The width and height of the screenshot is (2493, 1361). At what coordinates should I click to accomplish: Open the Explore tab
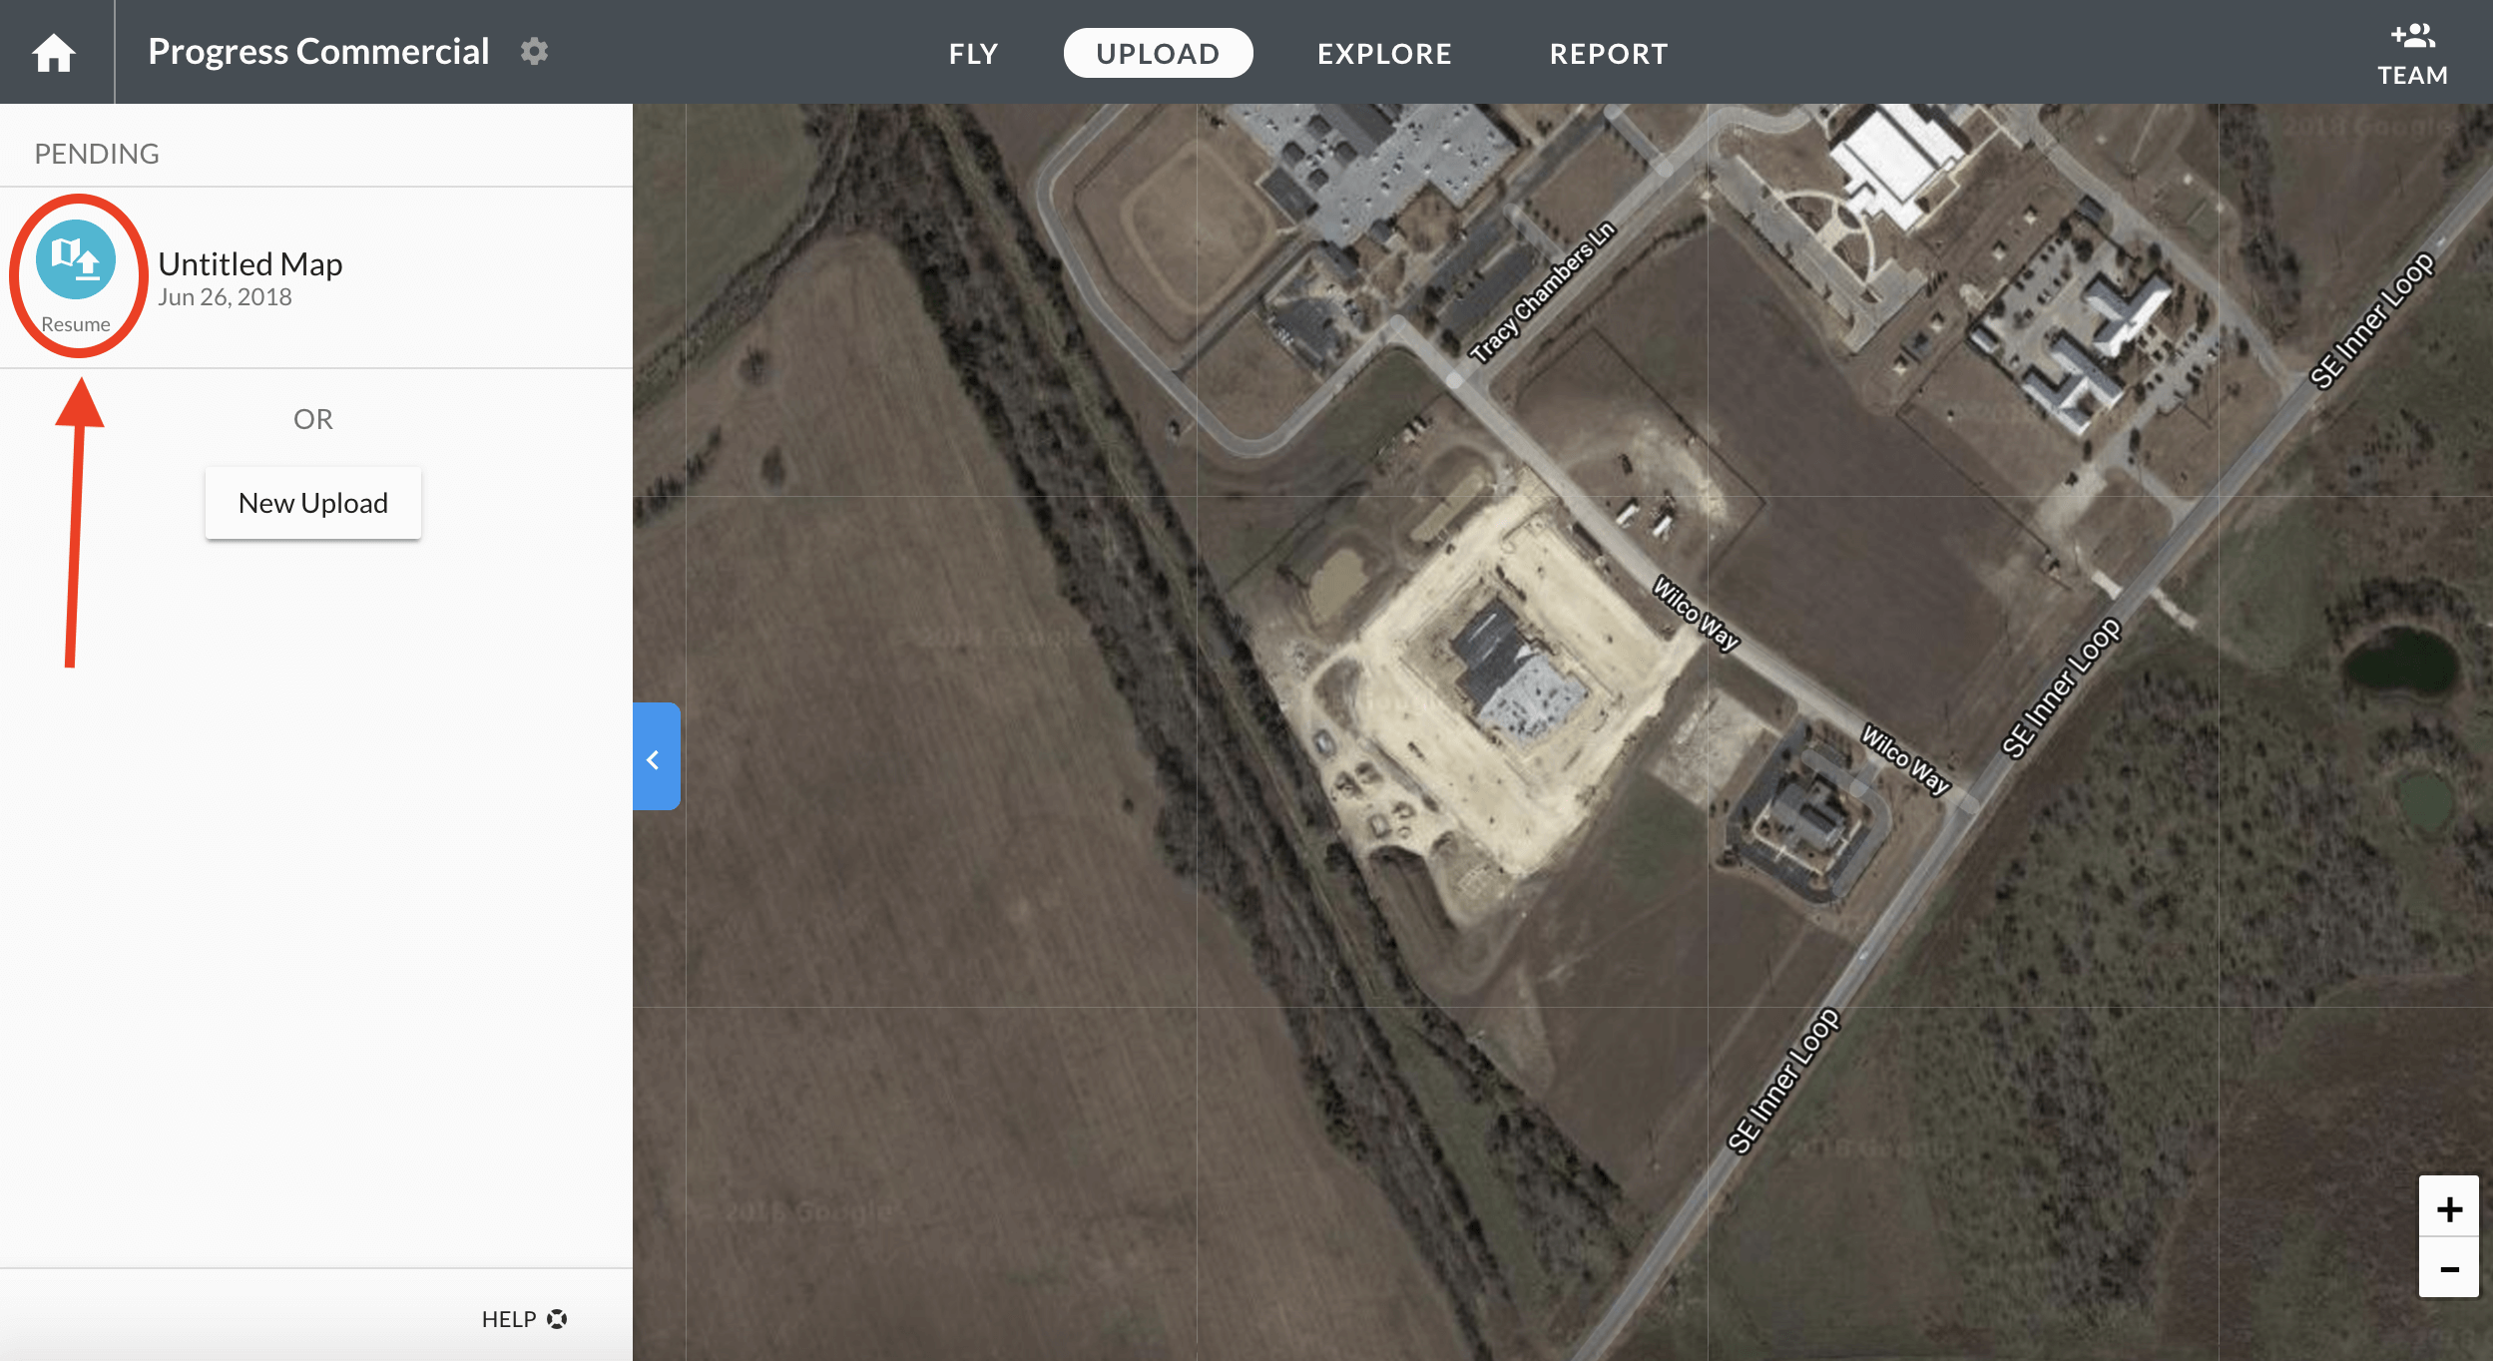pos(1384,54)
